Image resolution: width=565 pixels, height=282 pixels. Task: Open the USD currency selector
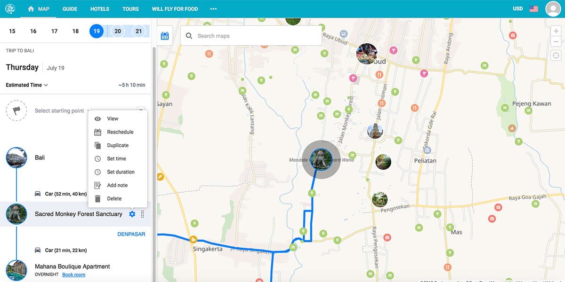[518, 9]
